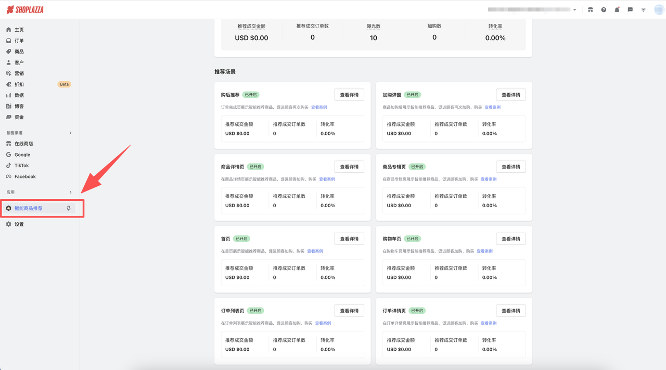Select the 商品 (Products) icon in sidebar
666x370 pixels.
tap(8, 51)
